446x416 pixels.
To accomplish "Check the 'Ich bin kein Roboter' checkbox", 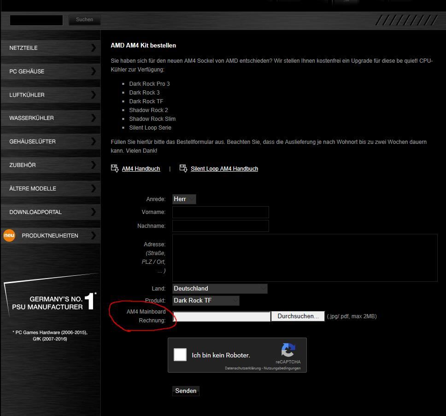I will click(180, 355).
